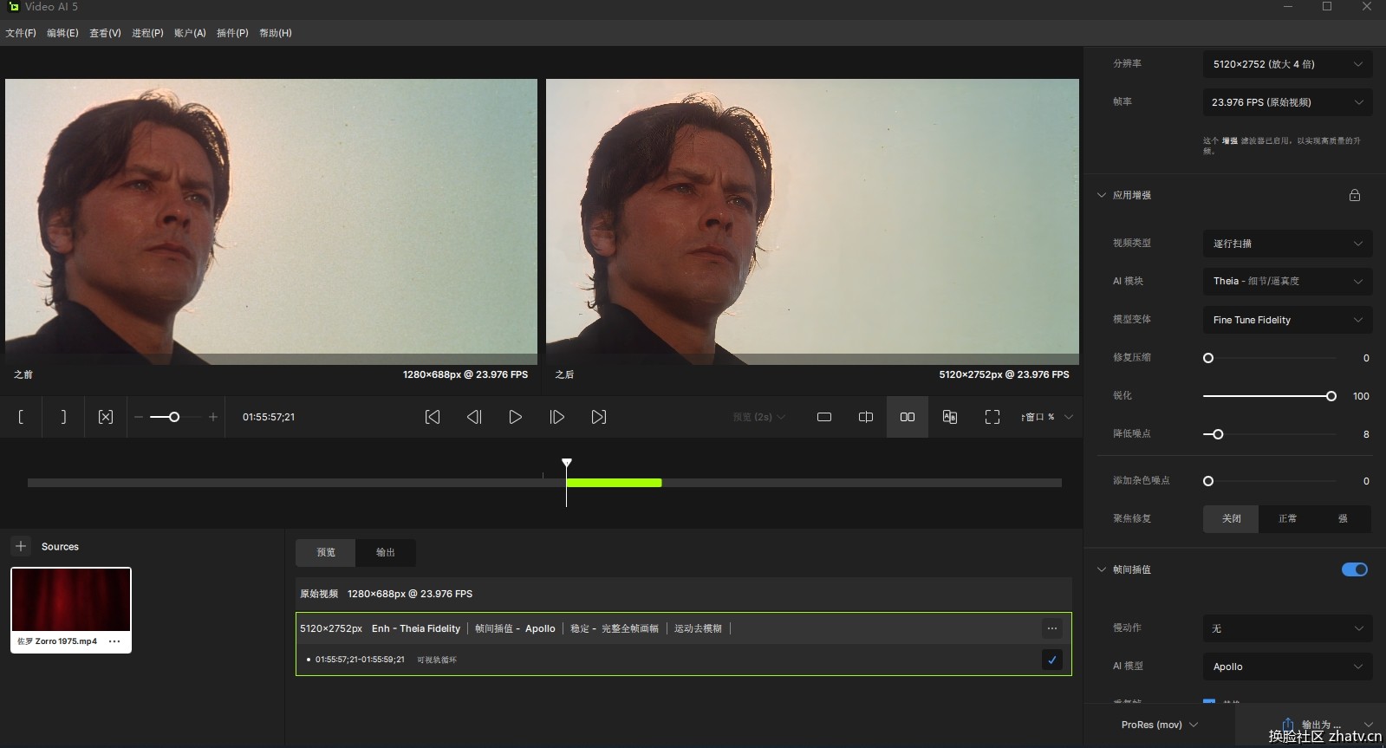
Task: Play the video preview
Action: pos(515,417)
